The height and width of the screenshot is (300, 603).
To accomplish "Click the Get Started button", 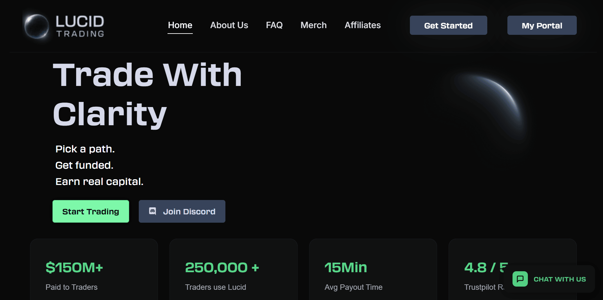I will point(449,25).
